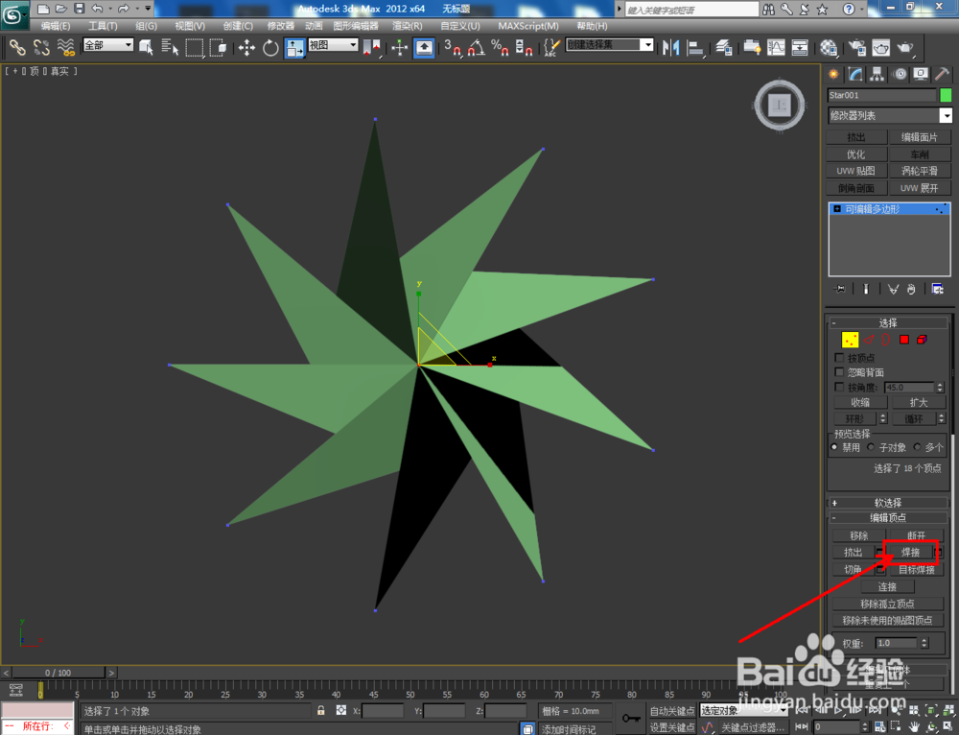Open MAXScript(M) menu
The image size is (959, 735).
528,26
